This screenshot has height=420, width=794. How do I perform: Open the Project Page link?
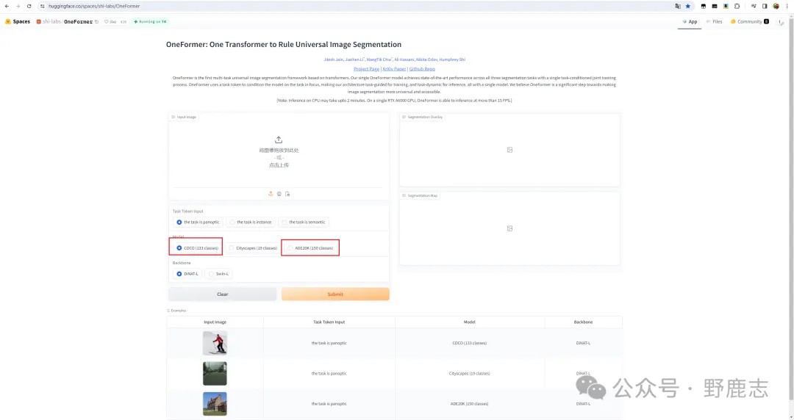(366, 69)
